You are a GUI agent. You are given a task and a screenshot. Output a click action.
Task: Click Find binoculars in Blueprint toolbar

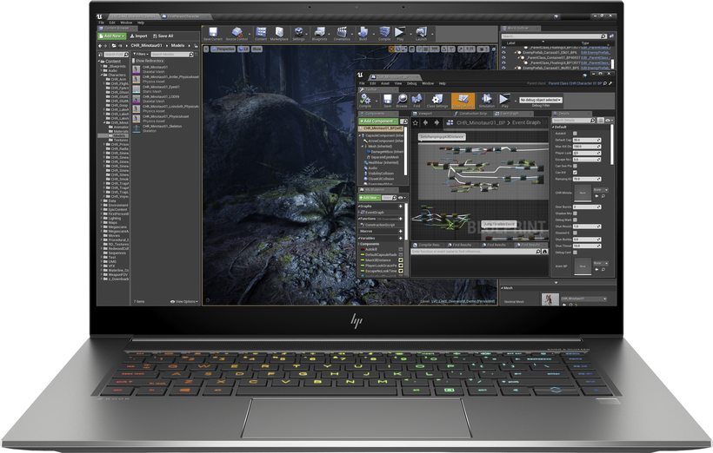[416, 101]
